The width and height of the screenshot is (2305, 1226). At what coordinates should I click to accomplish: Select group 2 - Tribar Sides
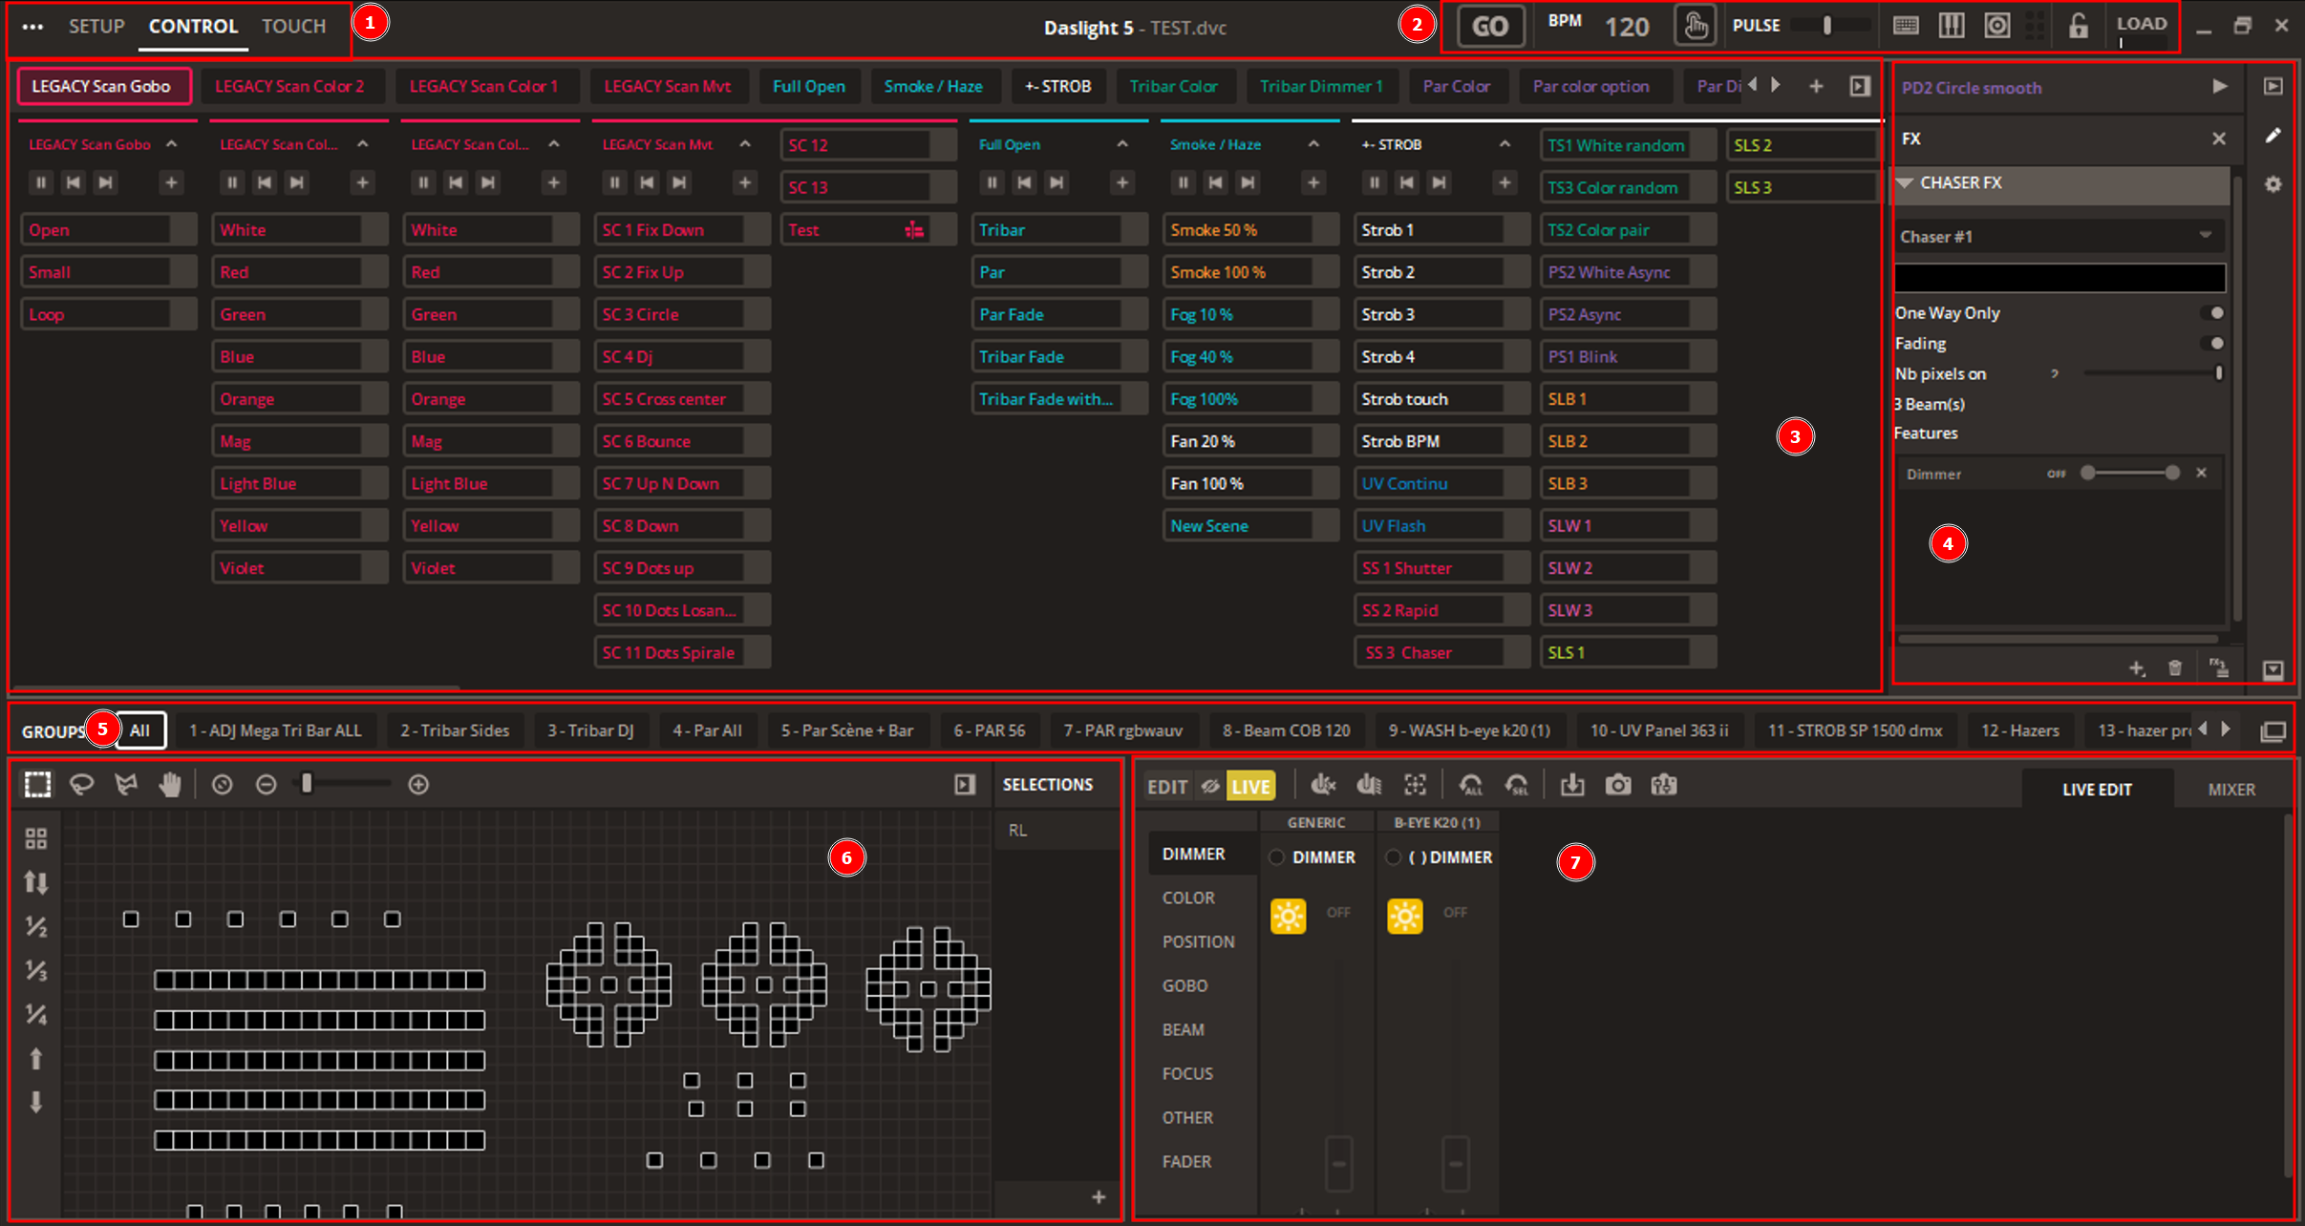pyautogui.click(x=455, y=731)
